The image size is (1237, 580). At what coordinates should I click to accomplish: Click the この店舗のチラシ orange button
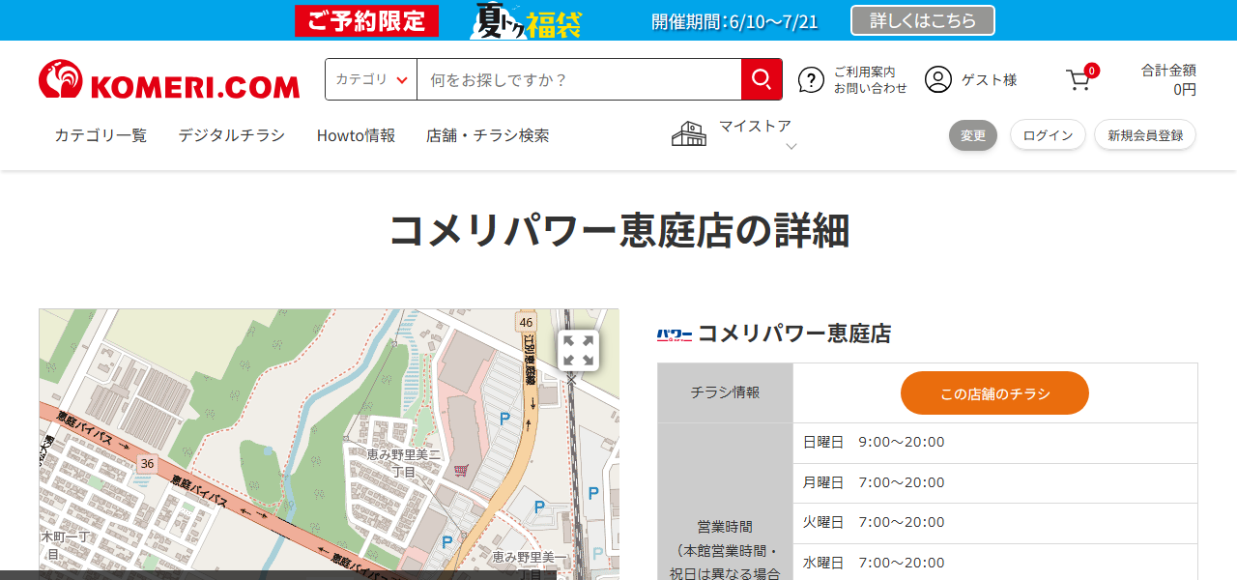click(994, 393)
